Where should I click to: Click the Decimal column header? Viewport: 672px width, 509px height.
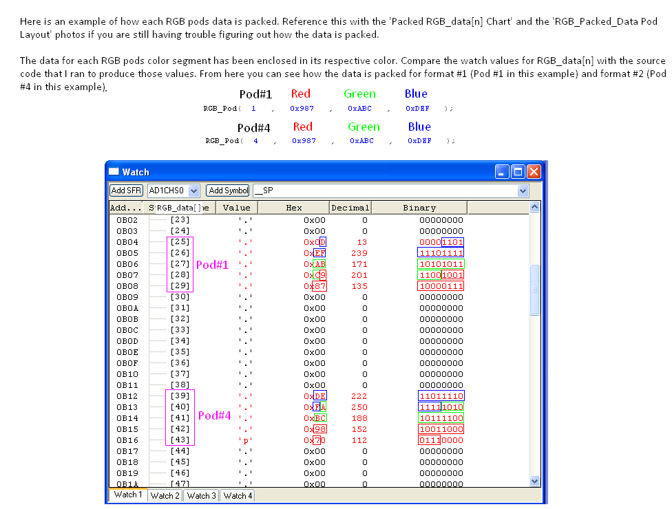pyautogui.click(x=350, y=208)
